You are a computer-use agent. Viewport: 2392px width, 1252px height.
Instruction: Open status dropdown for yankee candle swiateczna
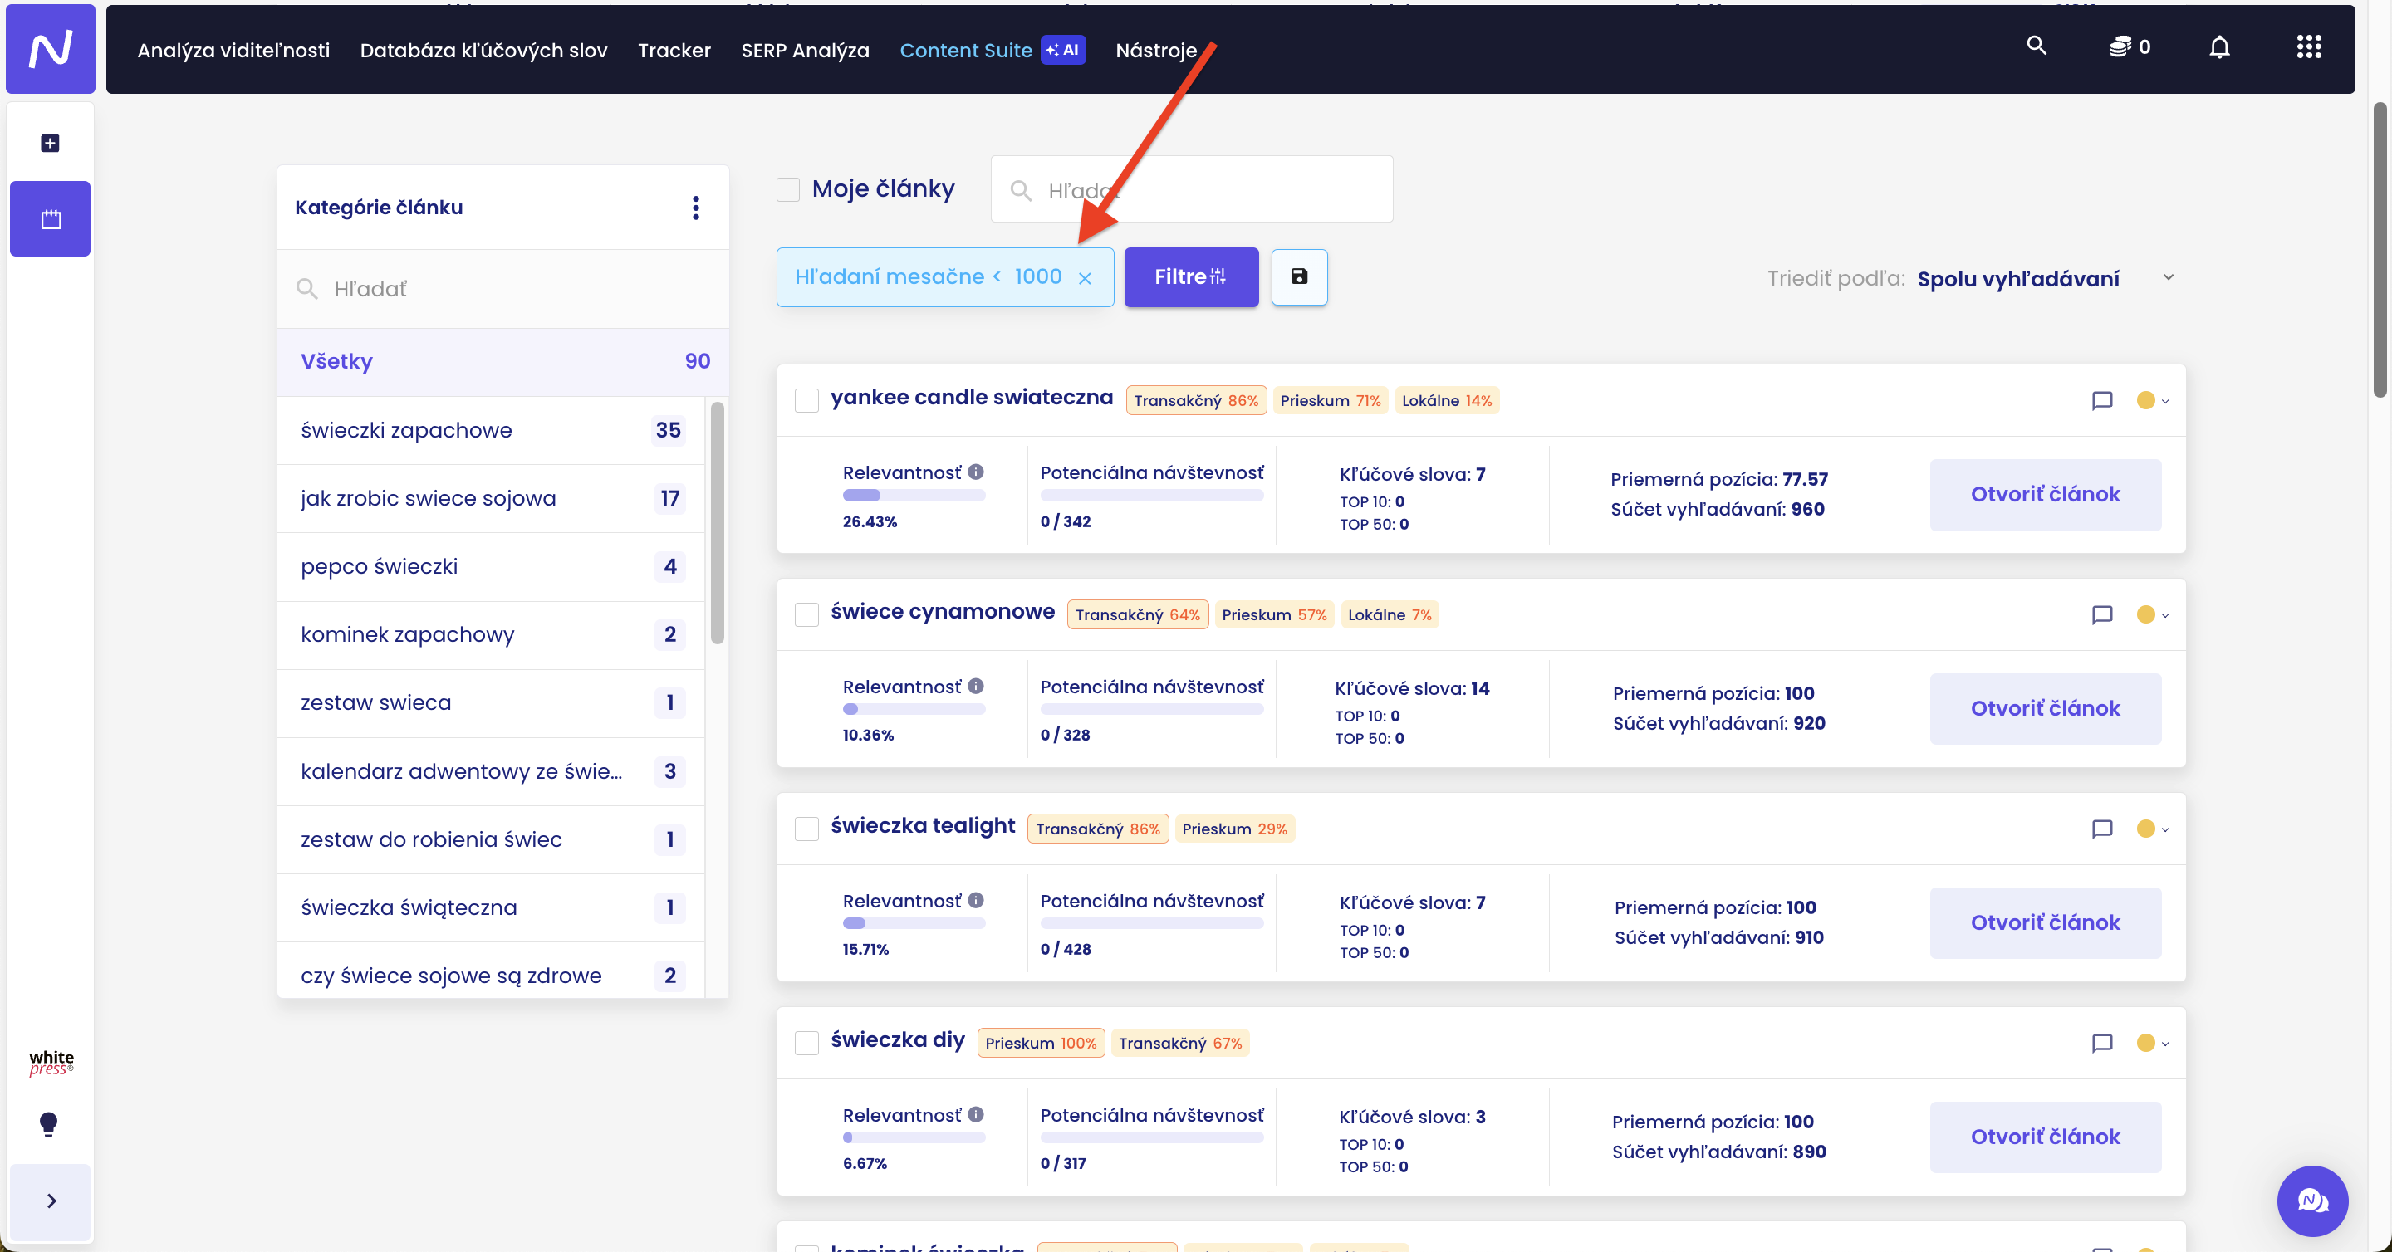point(2151,401)
